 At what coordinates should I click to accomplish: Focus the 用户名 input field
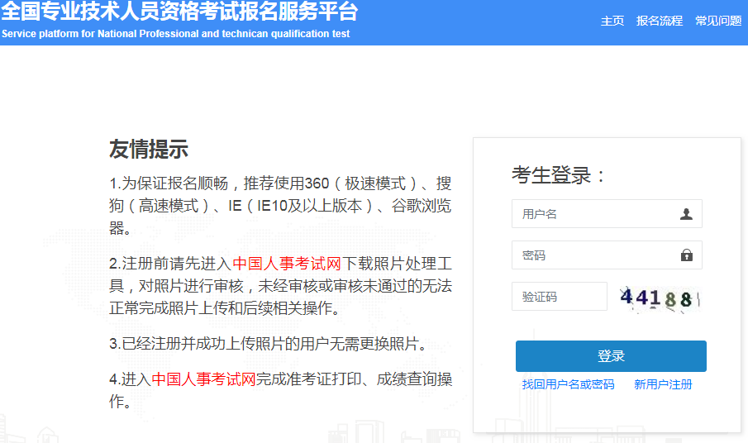(595, 214)
